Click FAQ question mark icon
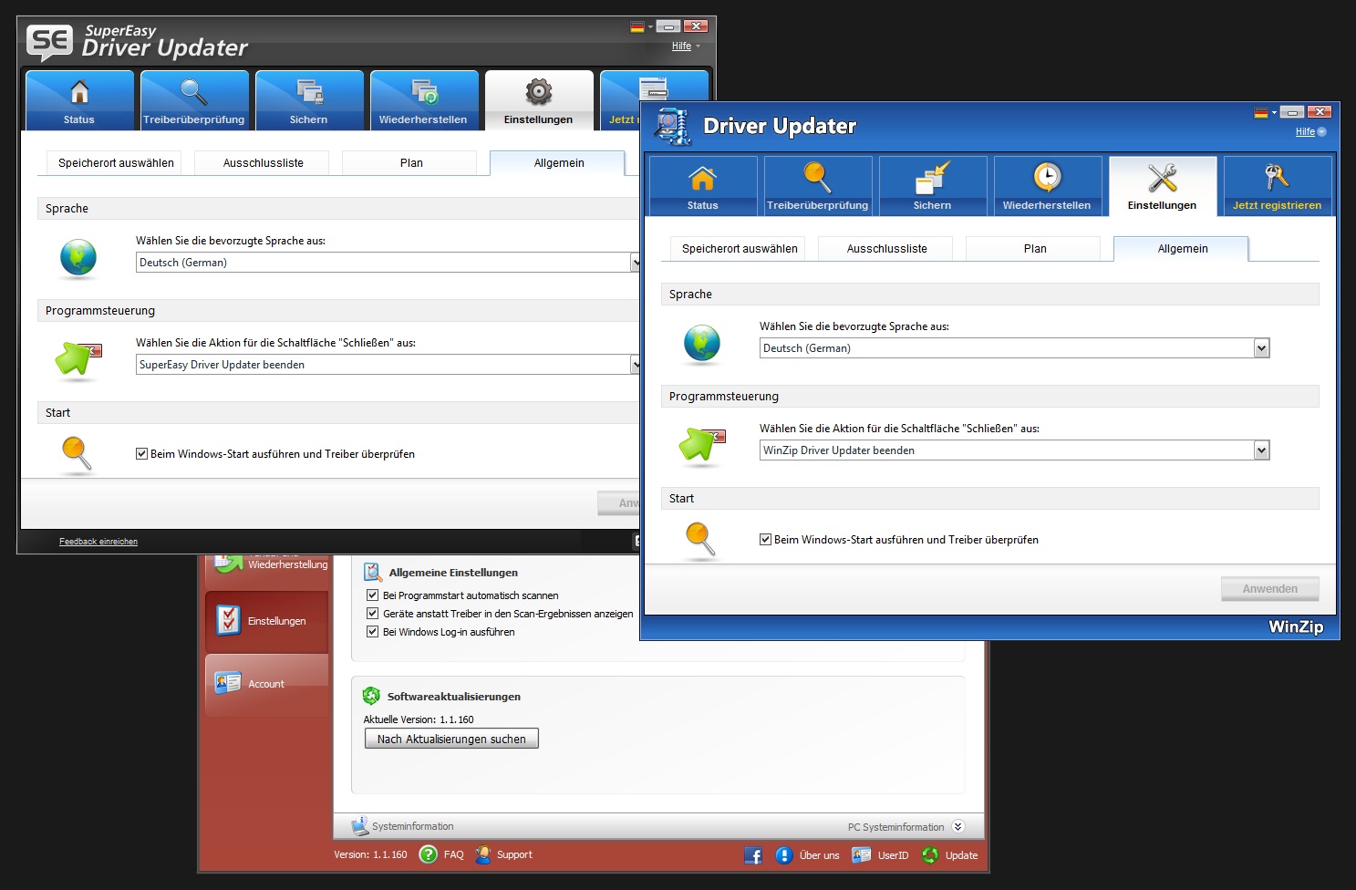The height and width of the screenshot is (890, 1356). point(428,854)
